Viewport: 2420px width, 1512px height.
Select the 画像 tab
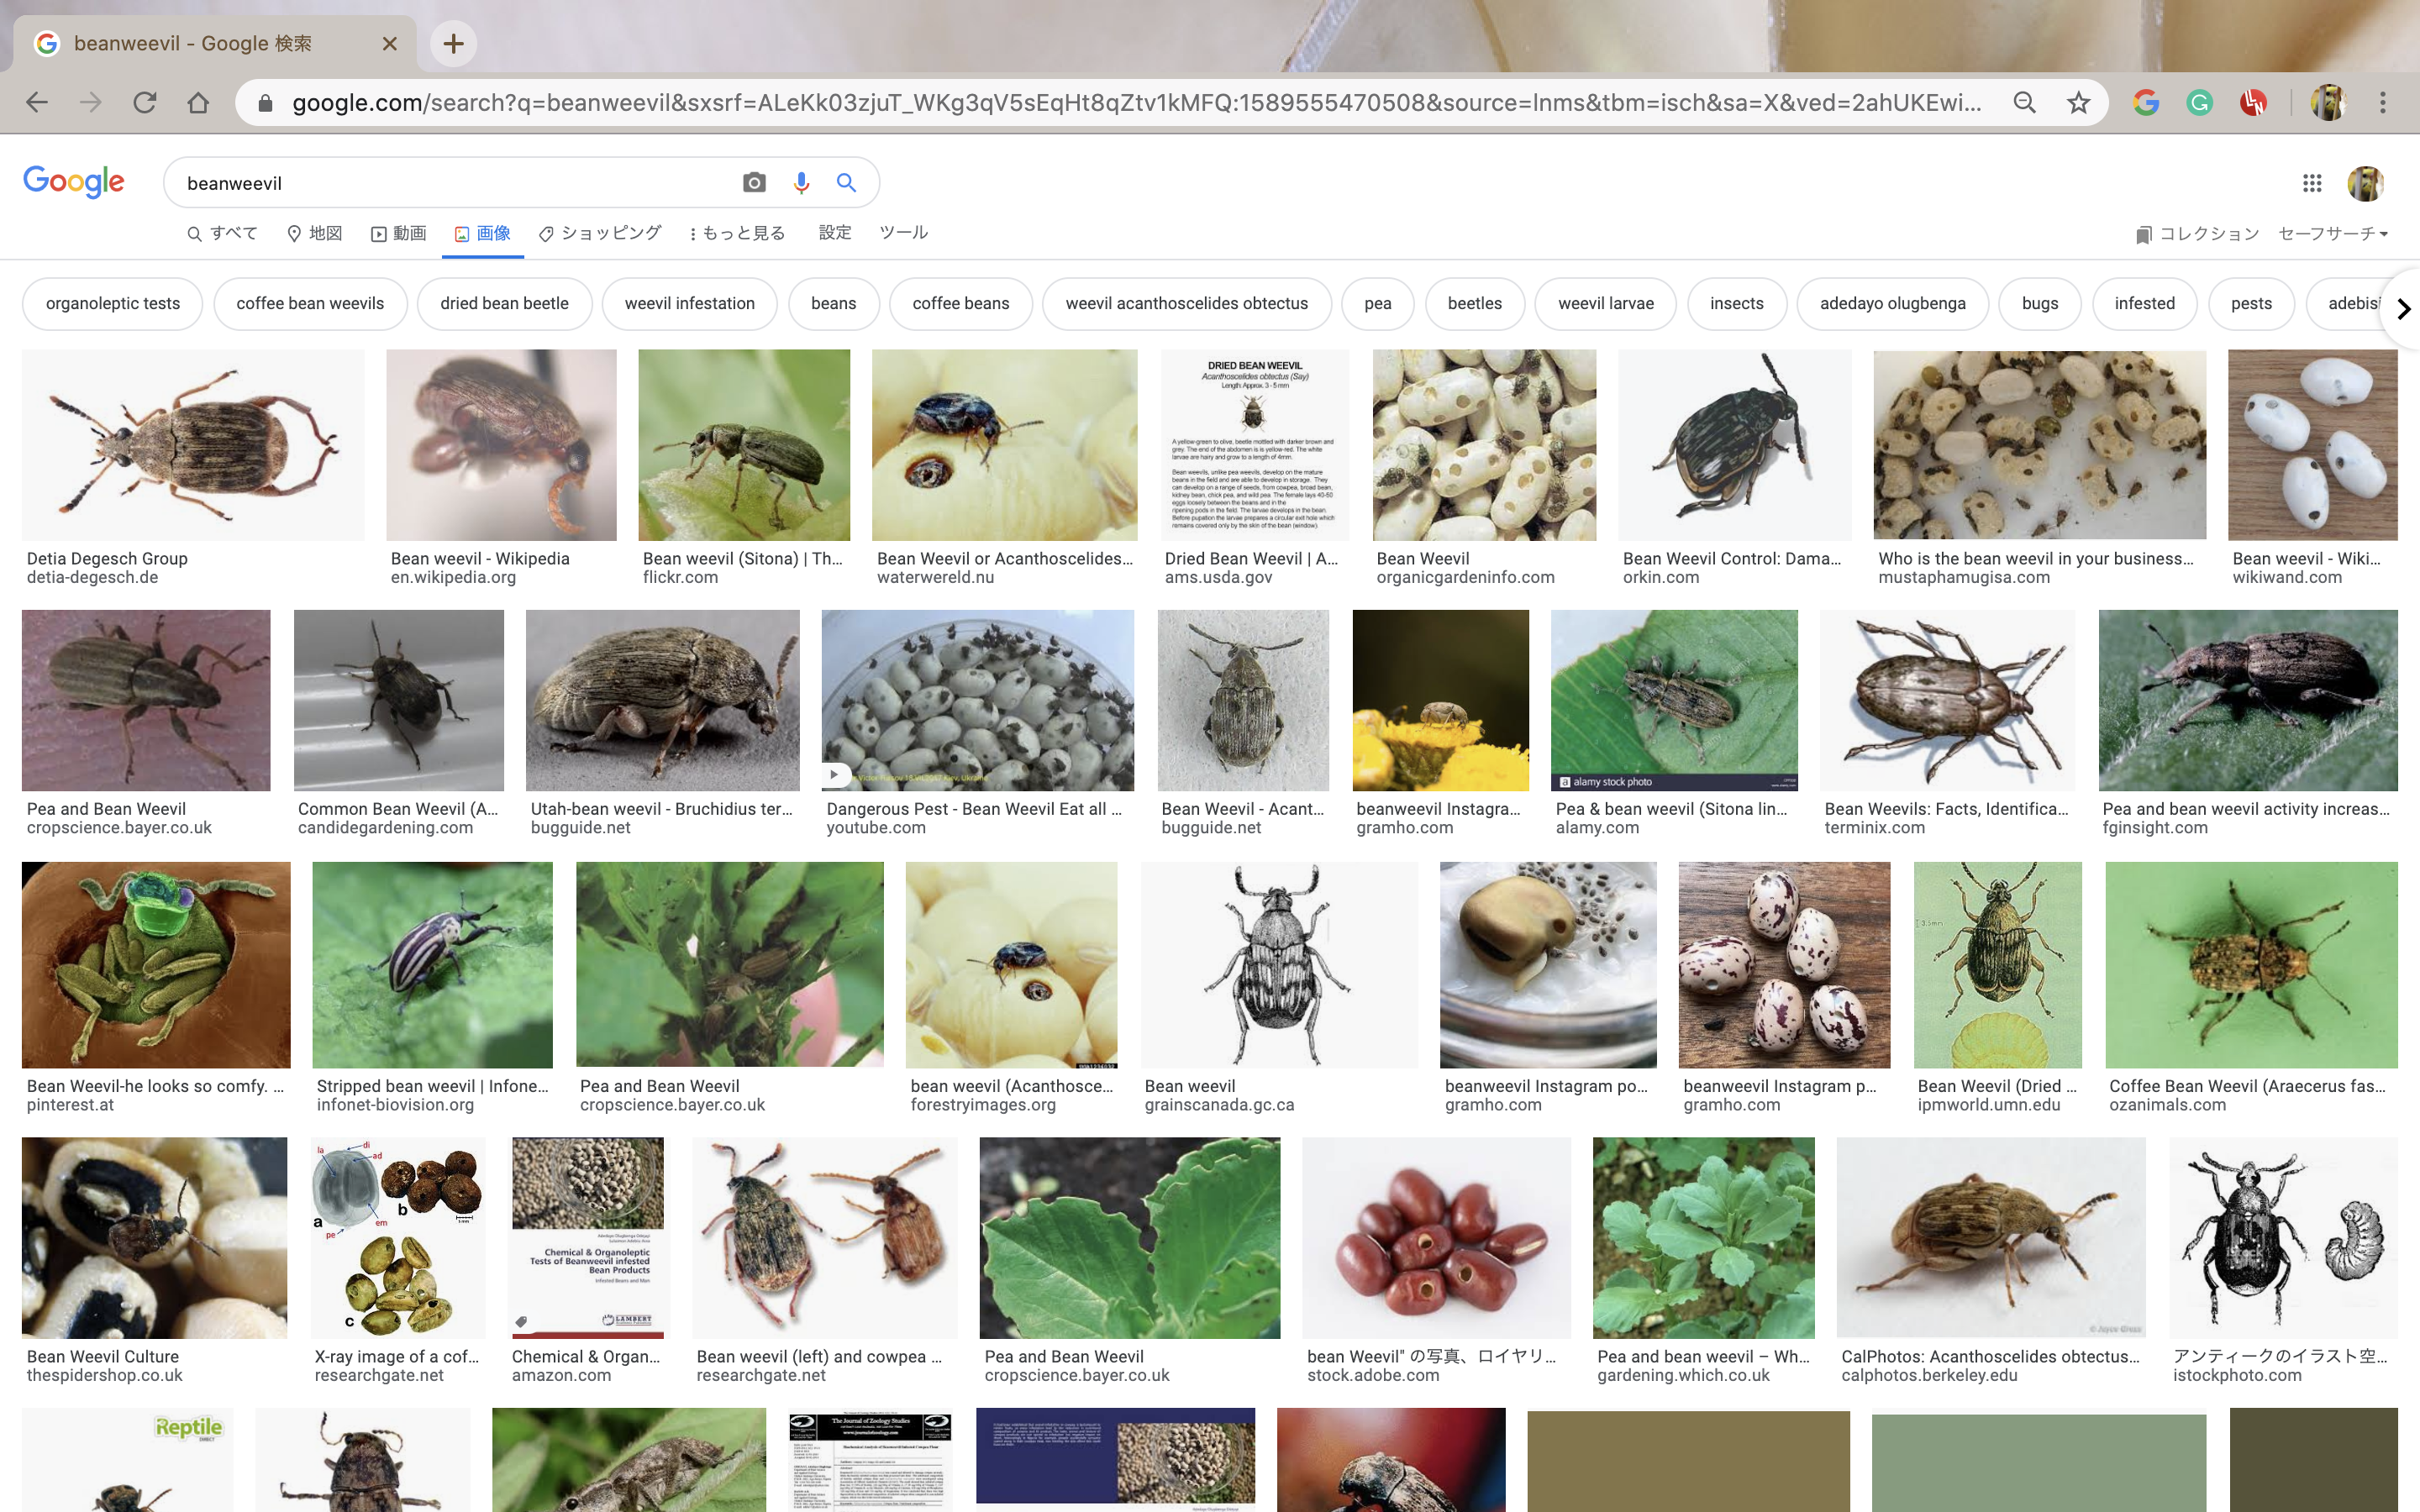[x=483, y=233]
